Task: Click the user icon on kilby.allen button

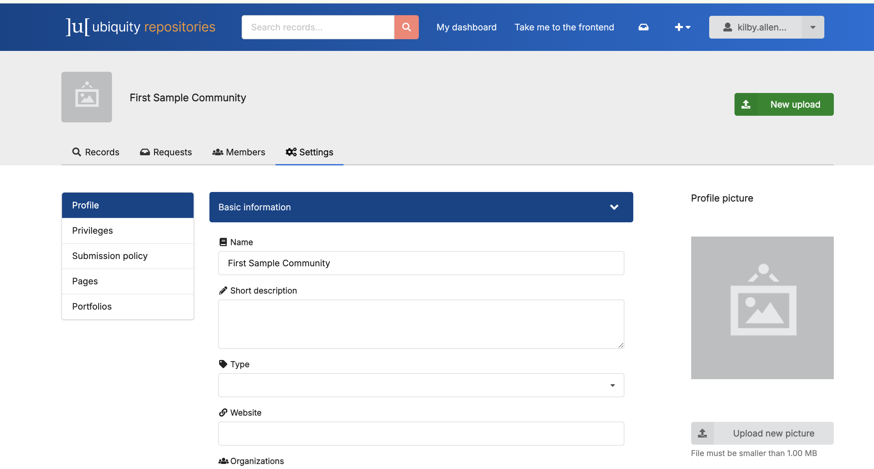Action: (727, 27)
